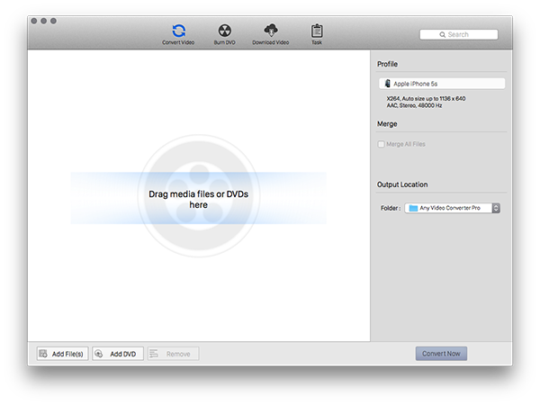Click the Remove button
This screenshot has height=405, width=540.
pos(173,354)
